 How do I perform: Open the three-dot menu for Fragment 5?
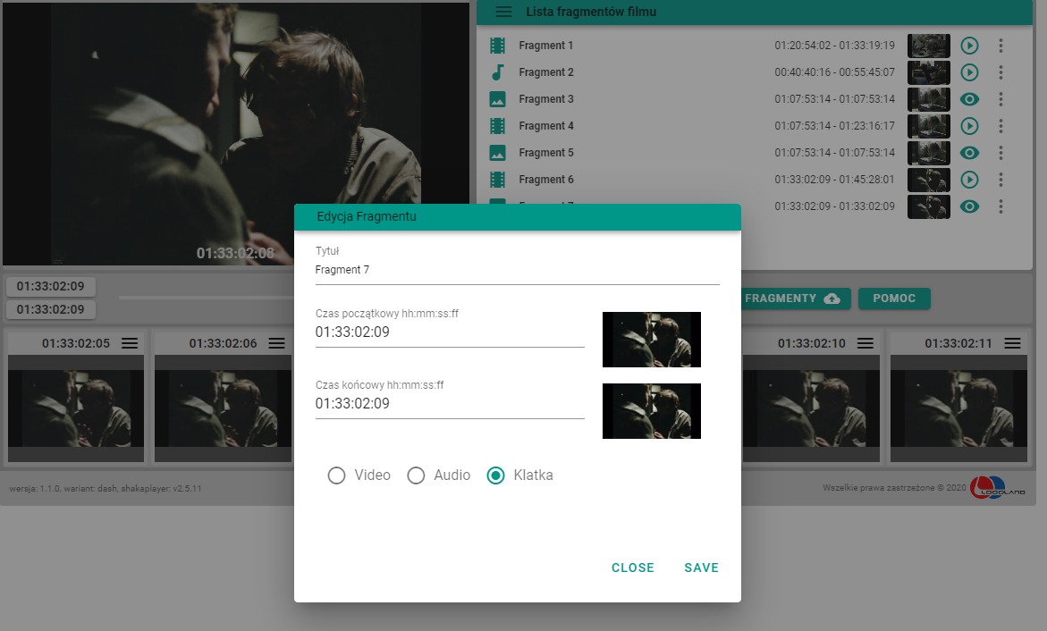[1001, 153]
